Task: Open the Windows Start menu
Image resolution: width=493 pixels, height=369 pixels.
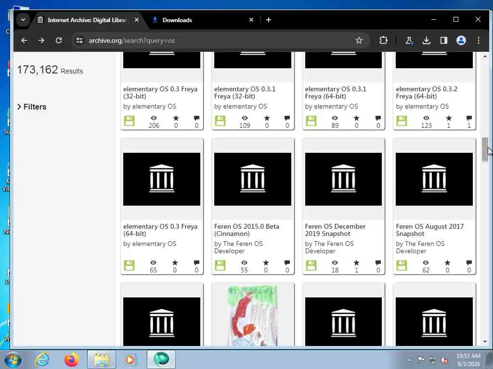Action: tap(13, 359)
